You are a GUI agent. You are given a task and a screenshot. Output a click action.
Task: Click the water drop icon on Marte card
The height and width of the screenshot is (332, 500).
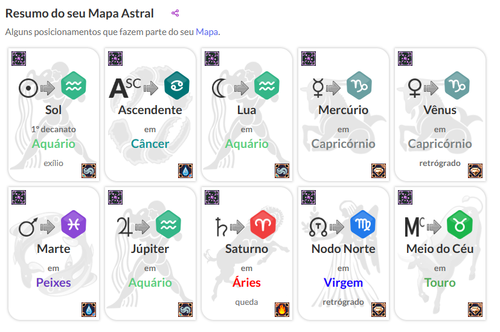(x=89, y=310)
